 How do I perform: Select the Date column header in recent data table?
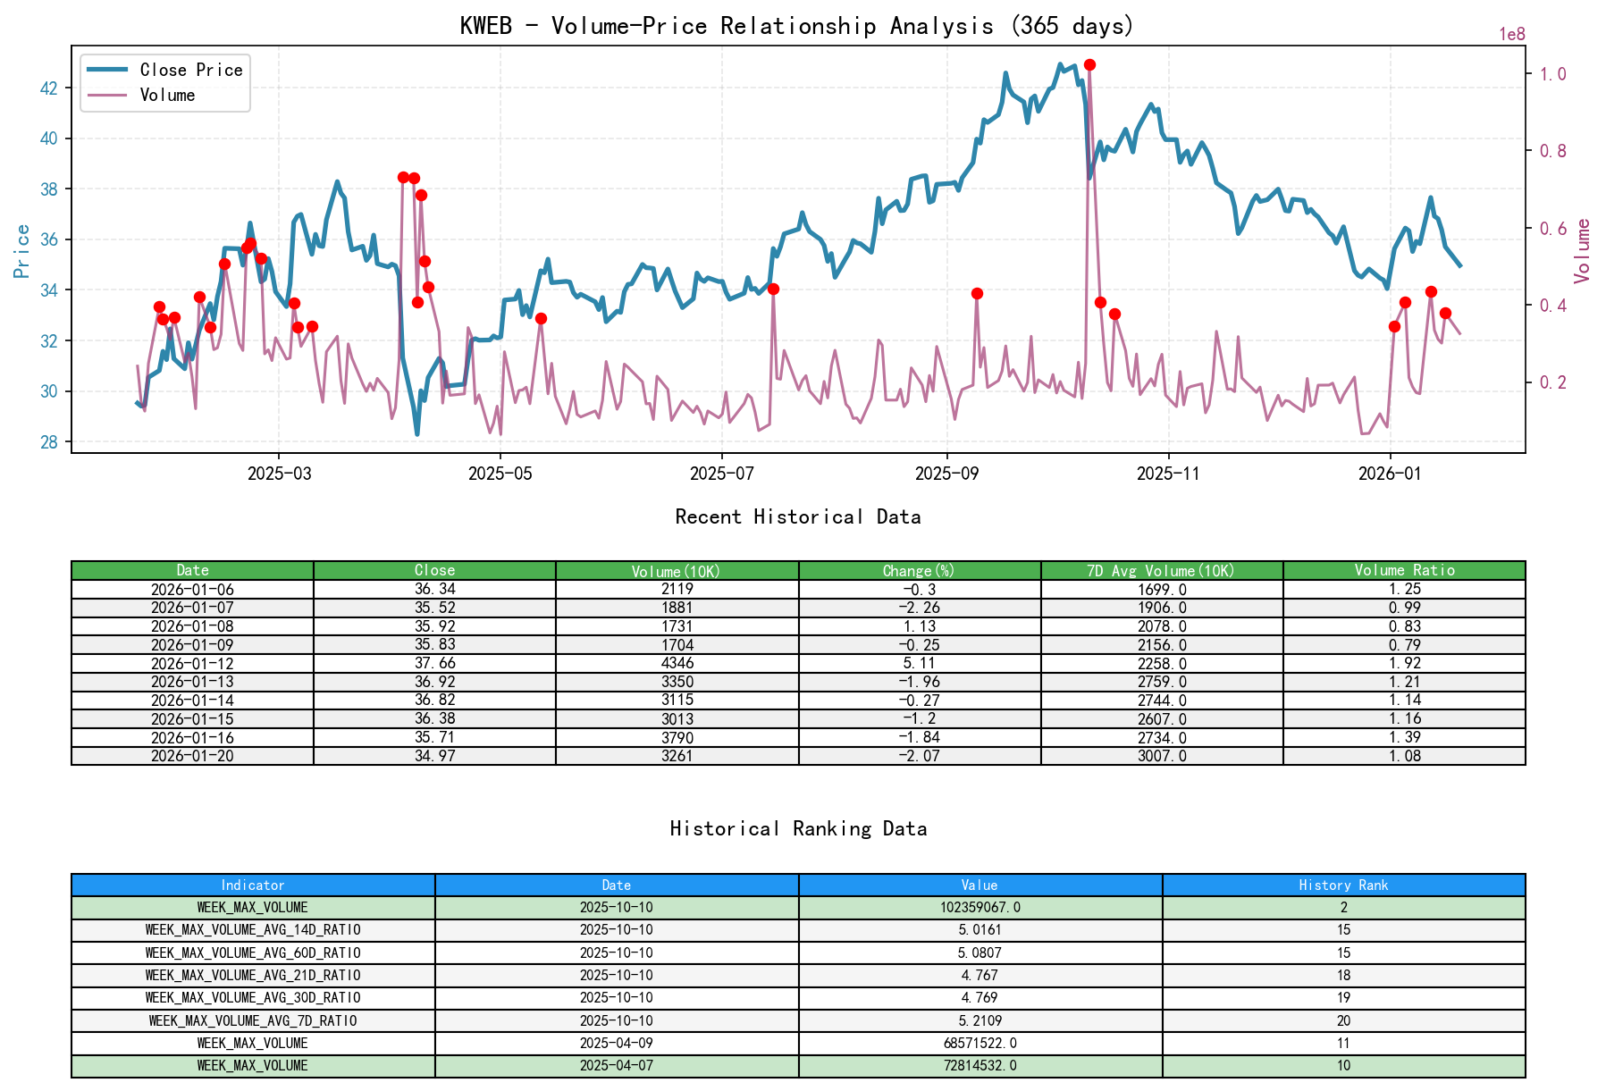click(x=193, y=570)
